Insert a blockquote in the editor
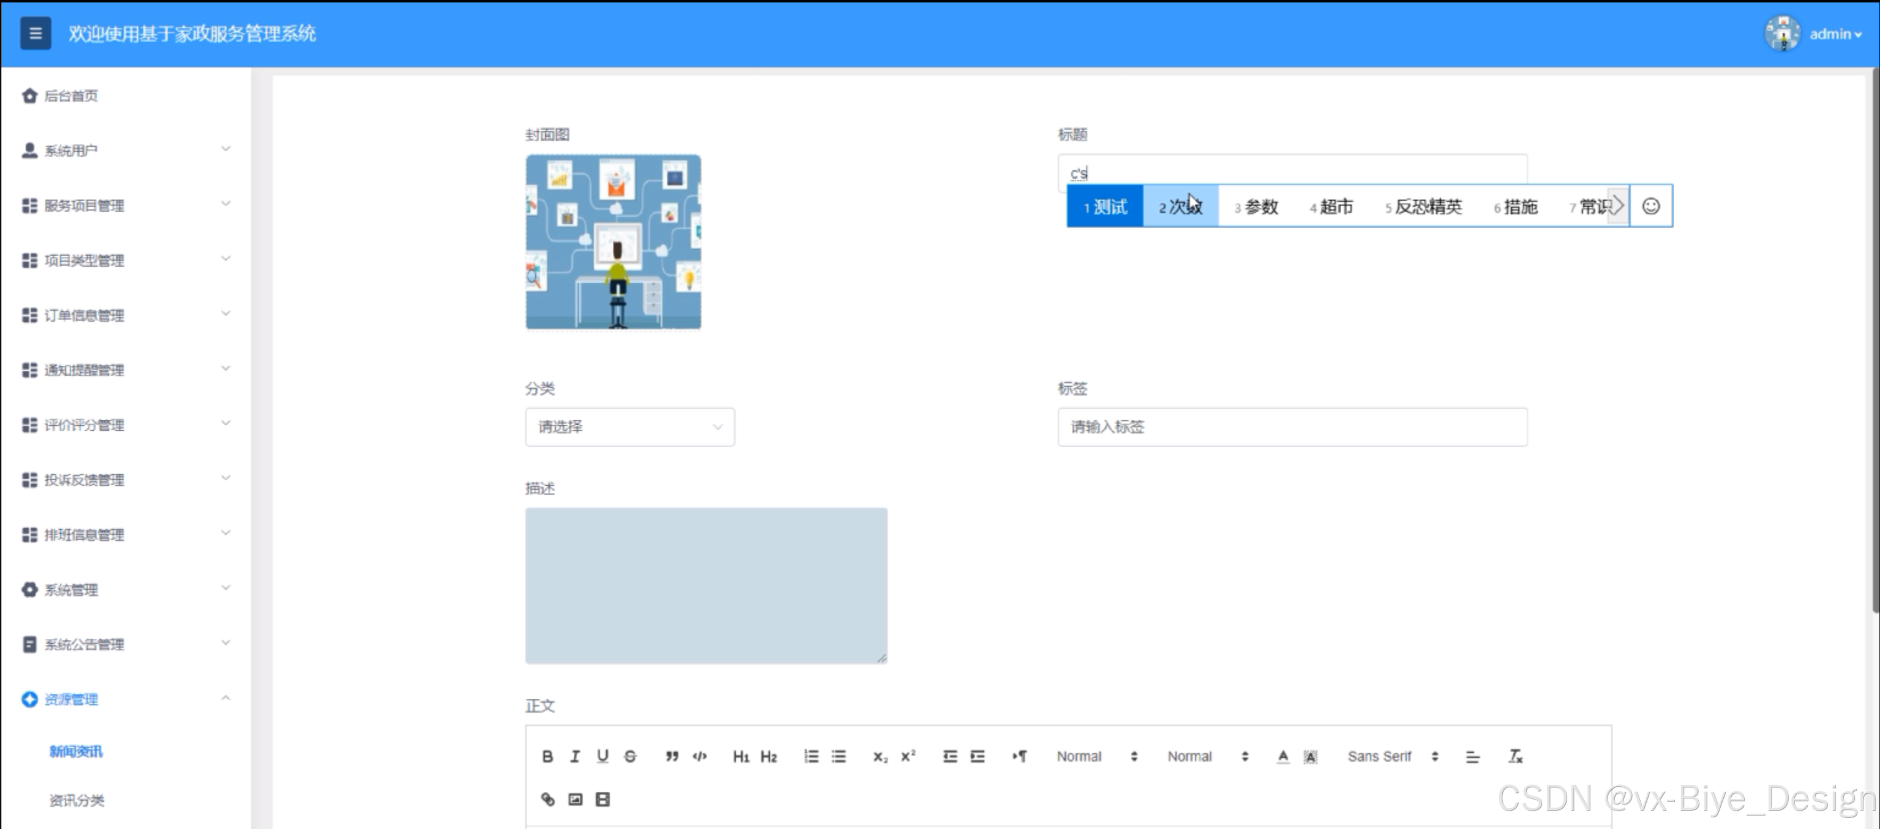1880x829 pixels. (672, 756)
